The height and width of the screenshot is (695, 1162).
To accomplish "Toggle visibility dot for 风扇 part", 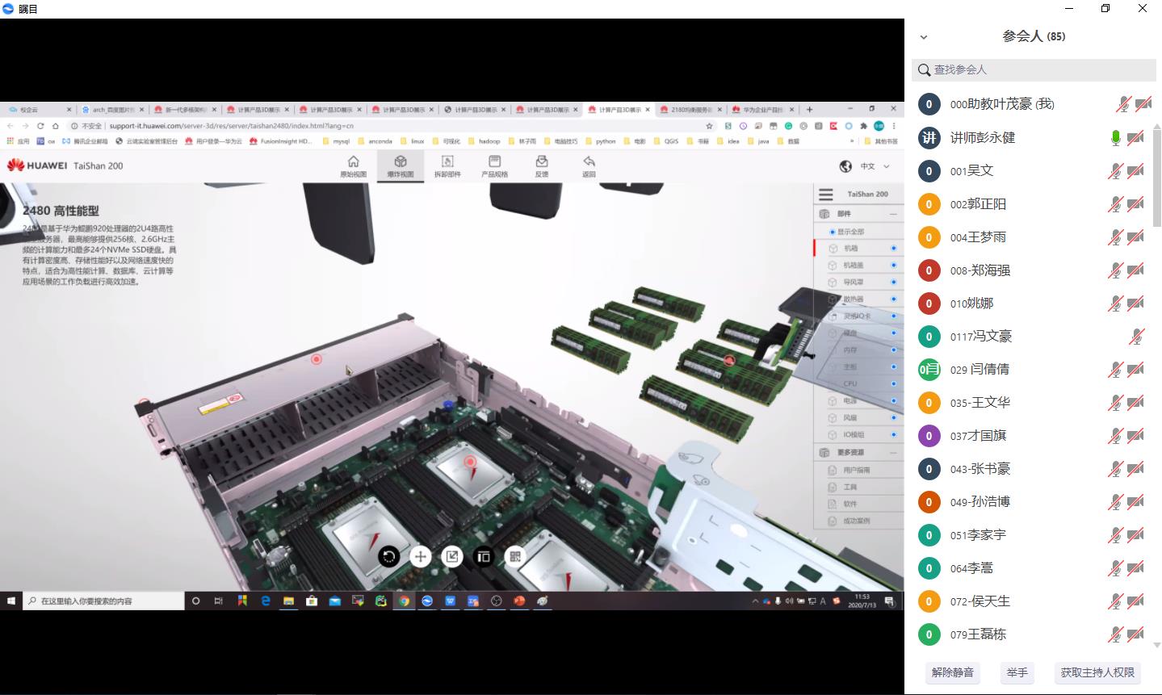I will coord(894,418).
